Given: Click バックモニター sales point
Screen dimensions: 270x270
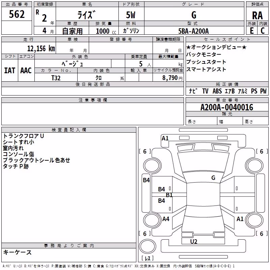Looking at the screenshot, I should point(204,54).
